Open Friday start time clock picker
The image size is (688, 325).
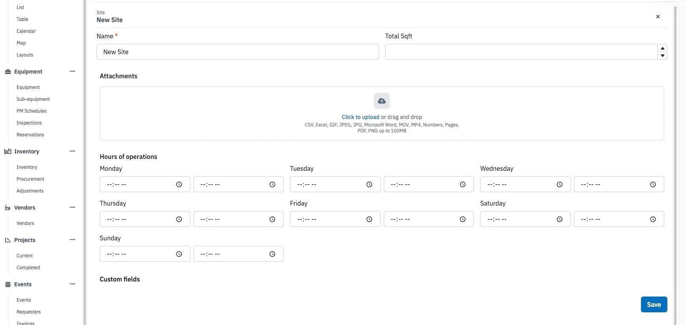(369, 219)
